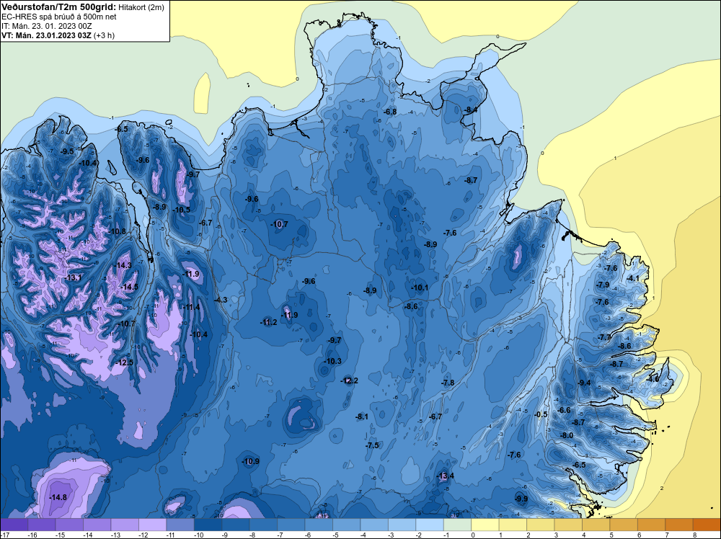721x539 pixels.
Task: Click the -10.9 temperature value on the map
Action: point(251,461)
